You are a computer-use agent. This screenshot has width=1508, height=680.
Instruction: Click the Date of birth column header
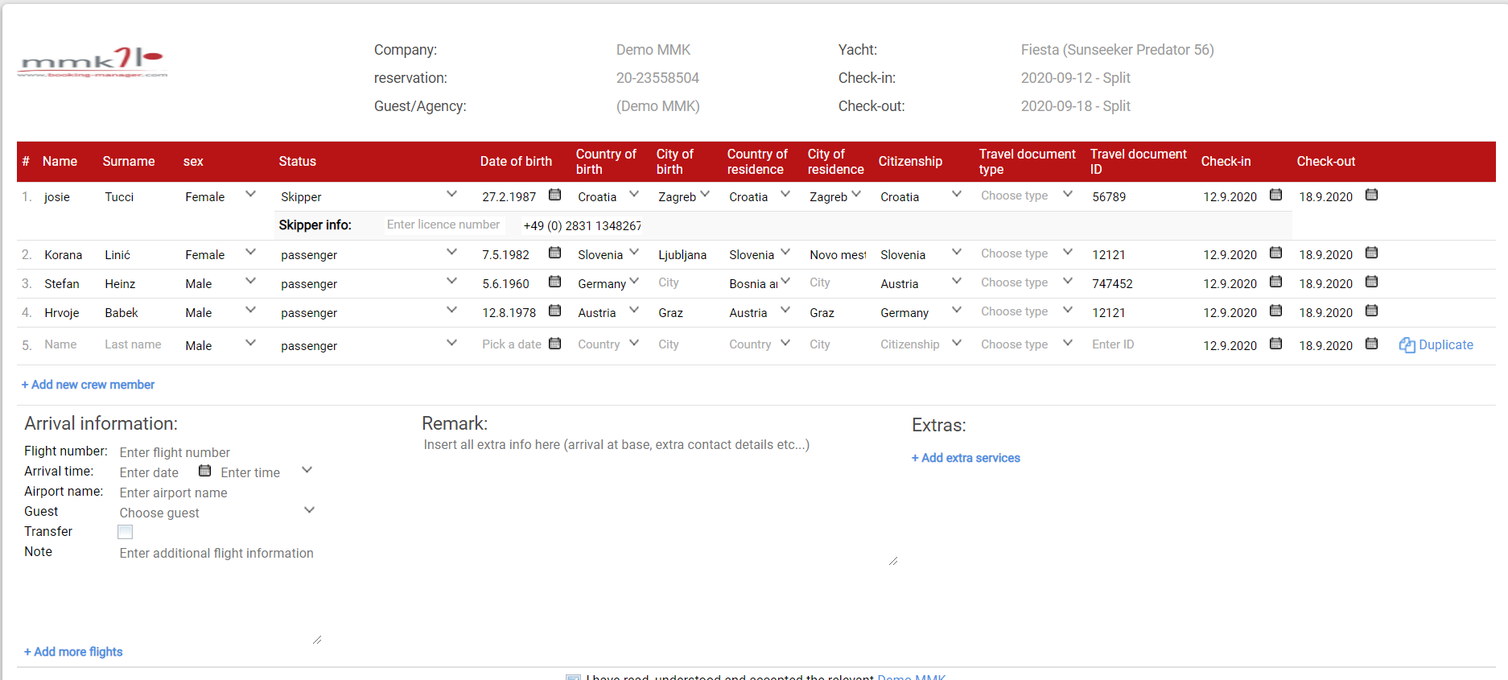[516, 162]
